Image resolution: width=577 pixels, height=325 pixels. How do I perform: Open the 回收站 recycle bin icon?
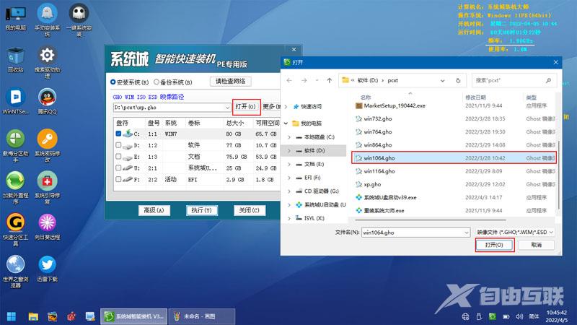(x=15, y=60)
